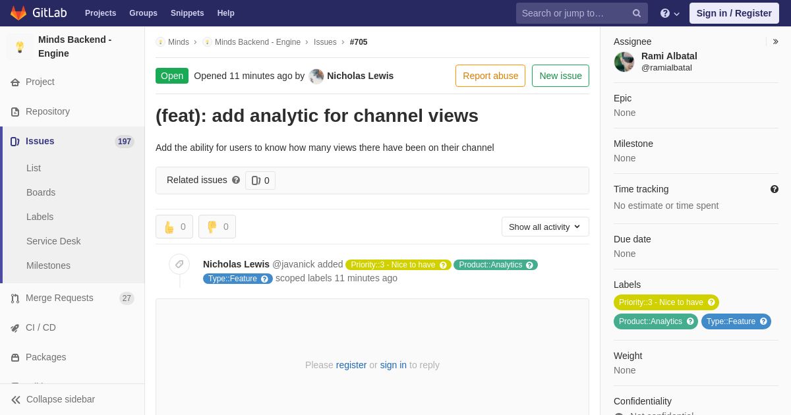Click the Issues icon in sidebar
Screen dimensions: 791x415
coord(15,142)
